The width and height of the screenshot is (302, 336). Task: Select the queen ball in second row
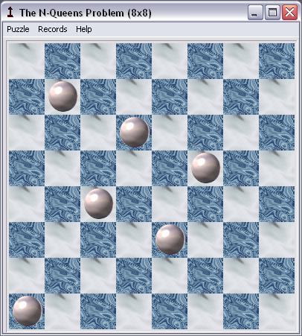click(62, 96)
